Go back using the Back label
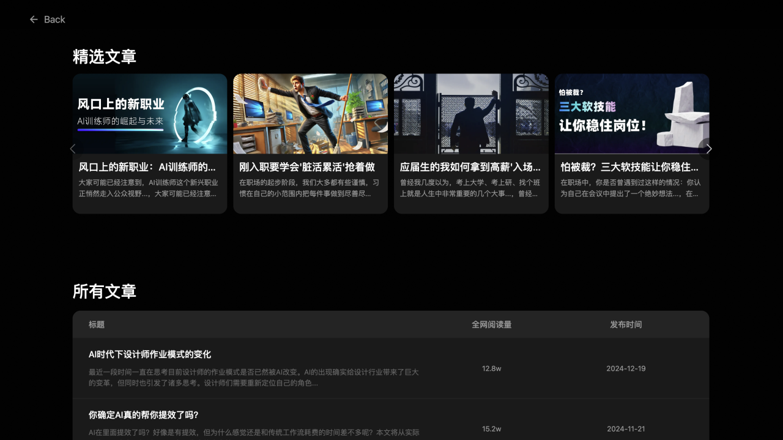Viewport: 783px width, 440px height. pos(54,20)
